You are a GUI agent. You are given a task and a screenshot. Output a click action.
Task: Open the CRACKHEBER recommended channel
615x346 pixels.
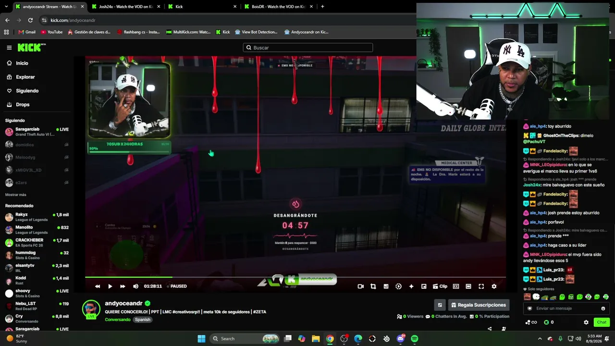tap(37, 243)
